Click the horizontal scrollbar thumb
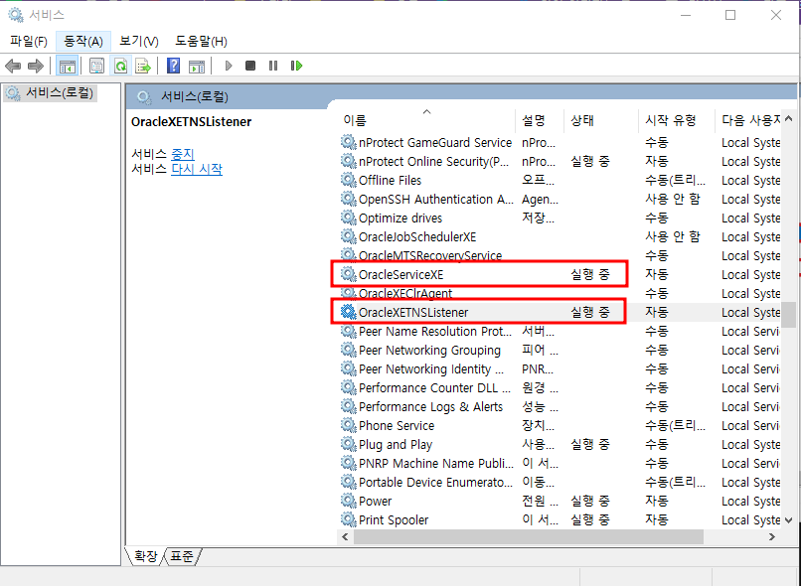The image size is (801, 586). click(x=529, y=536)
